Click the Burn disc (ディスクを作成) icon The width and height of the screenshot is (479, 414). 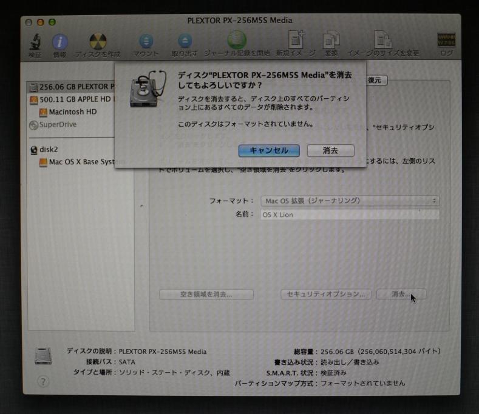[98, 41]
